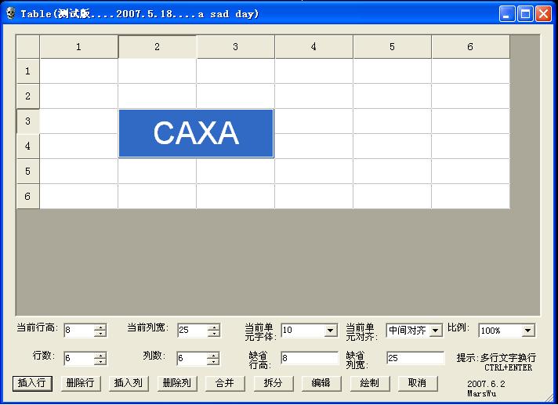Image resolution: width=558 pixels, height=405 pixels.
Task: Click the 插入列 button
Action: coord(129,383)
